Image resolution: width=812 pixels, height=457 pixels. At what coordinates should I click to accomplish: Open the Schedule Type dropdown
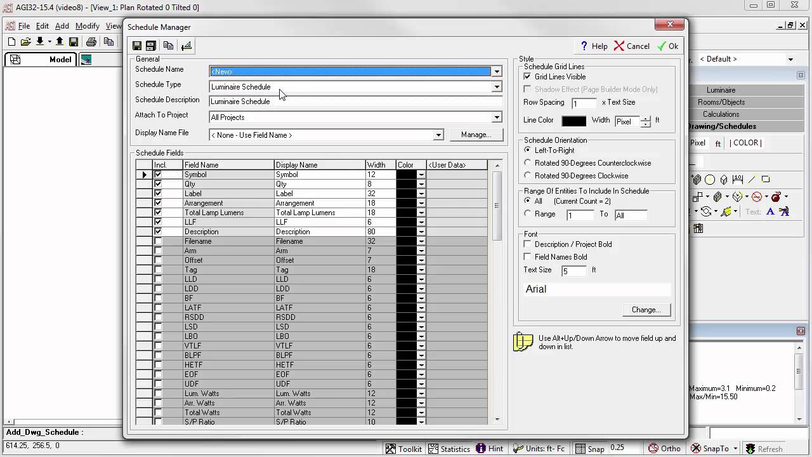[497, 87]
